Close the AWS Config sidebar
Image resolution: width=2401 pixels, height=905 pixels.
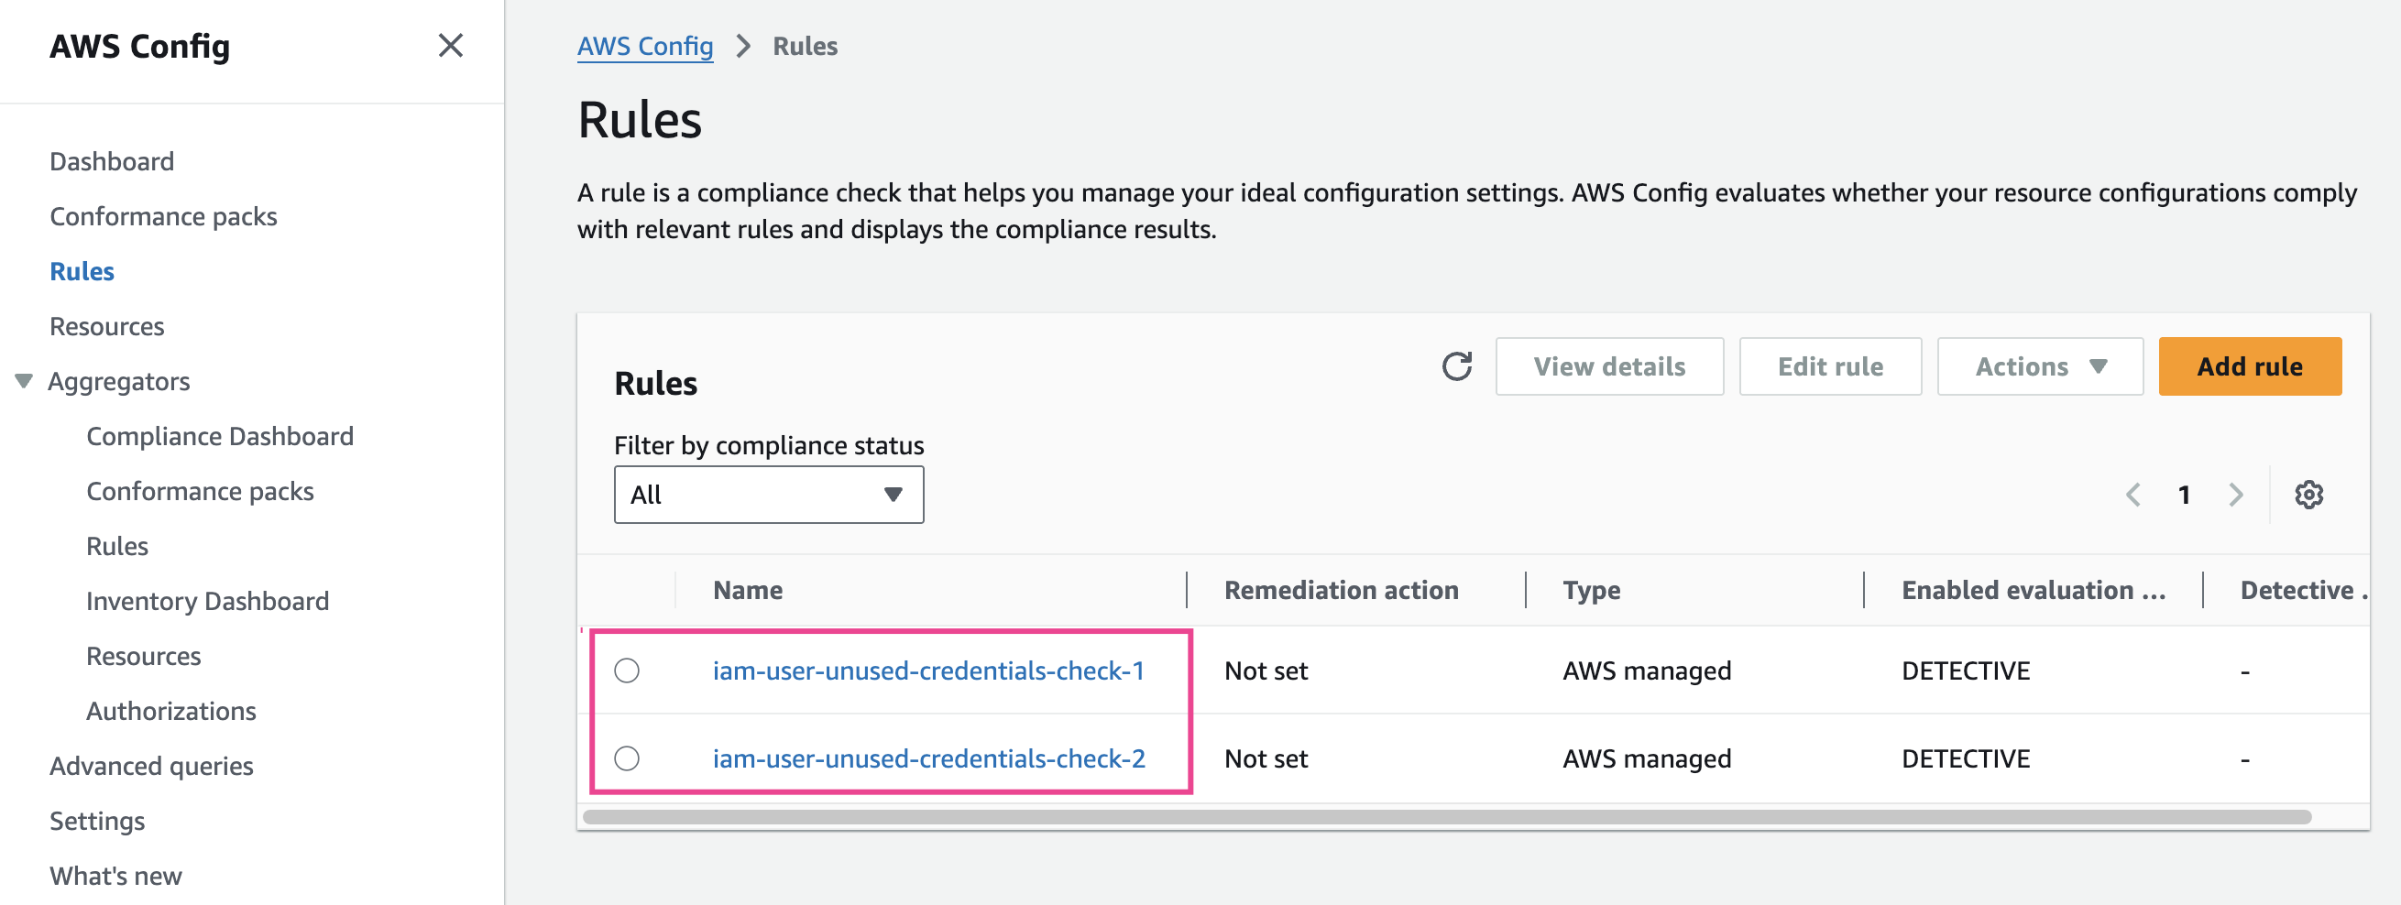pyautogui.click(x=450, y=46)
